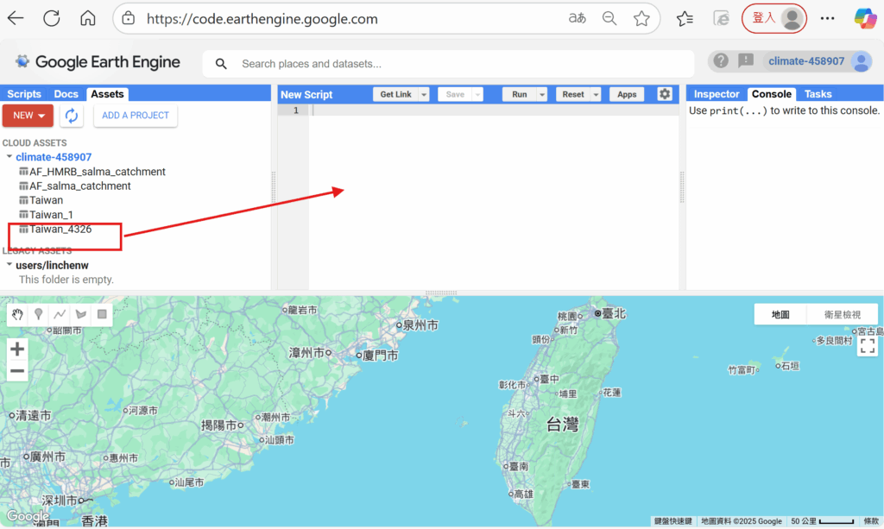Open the Tasks tab

pos(818,94)
